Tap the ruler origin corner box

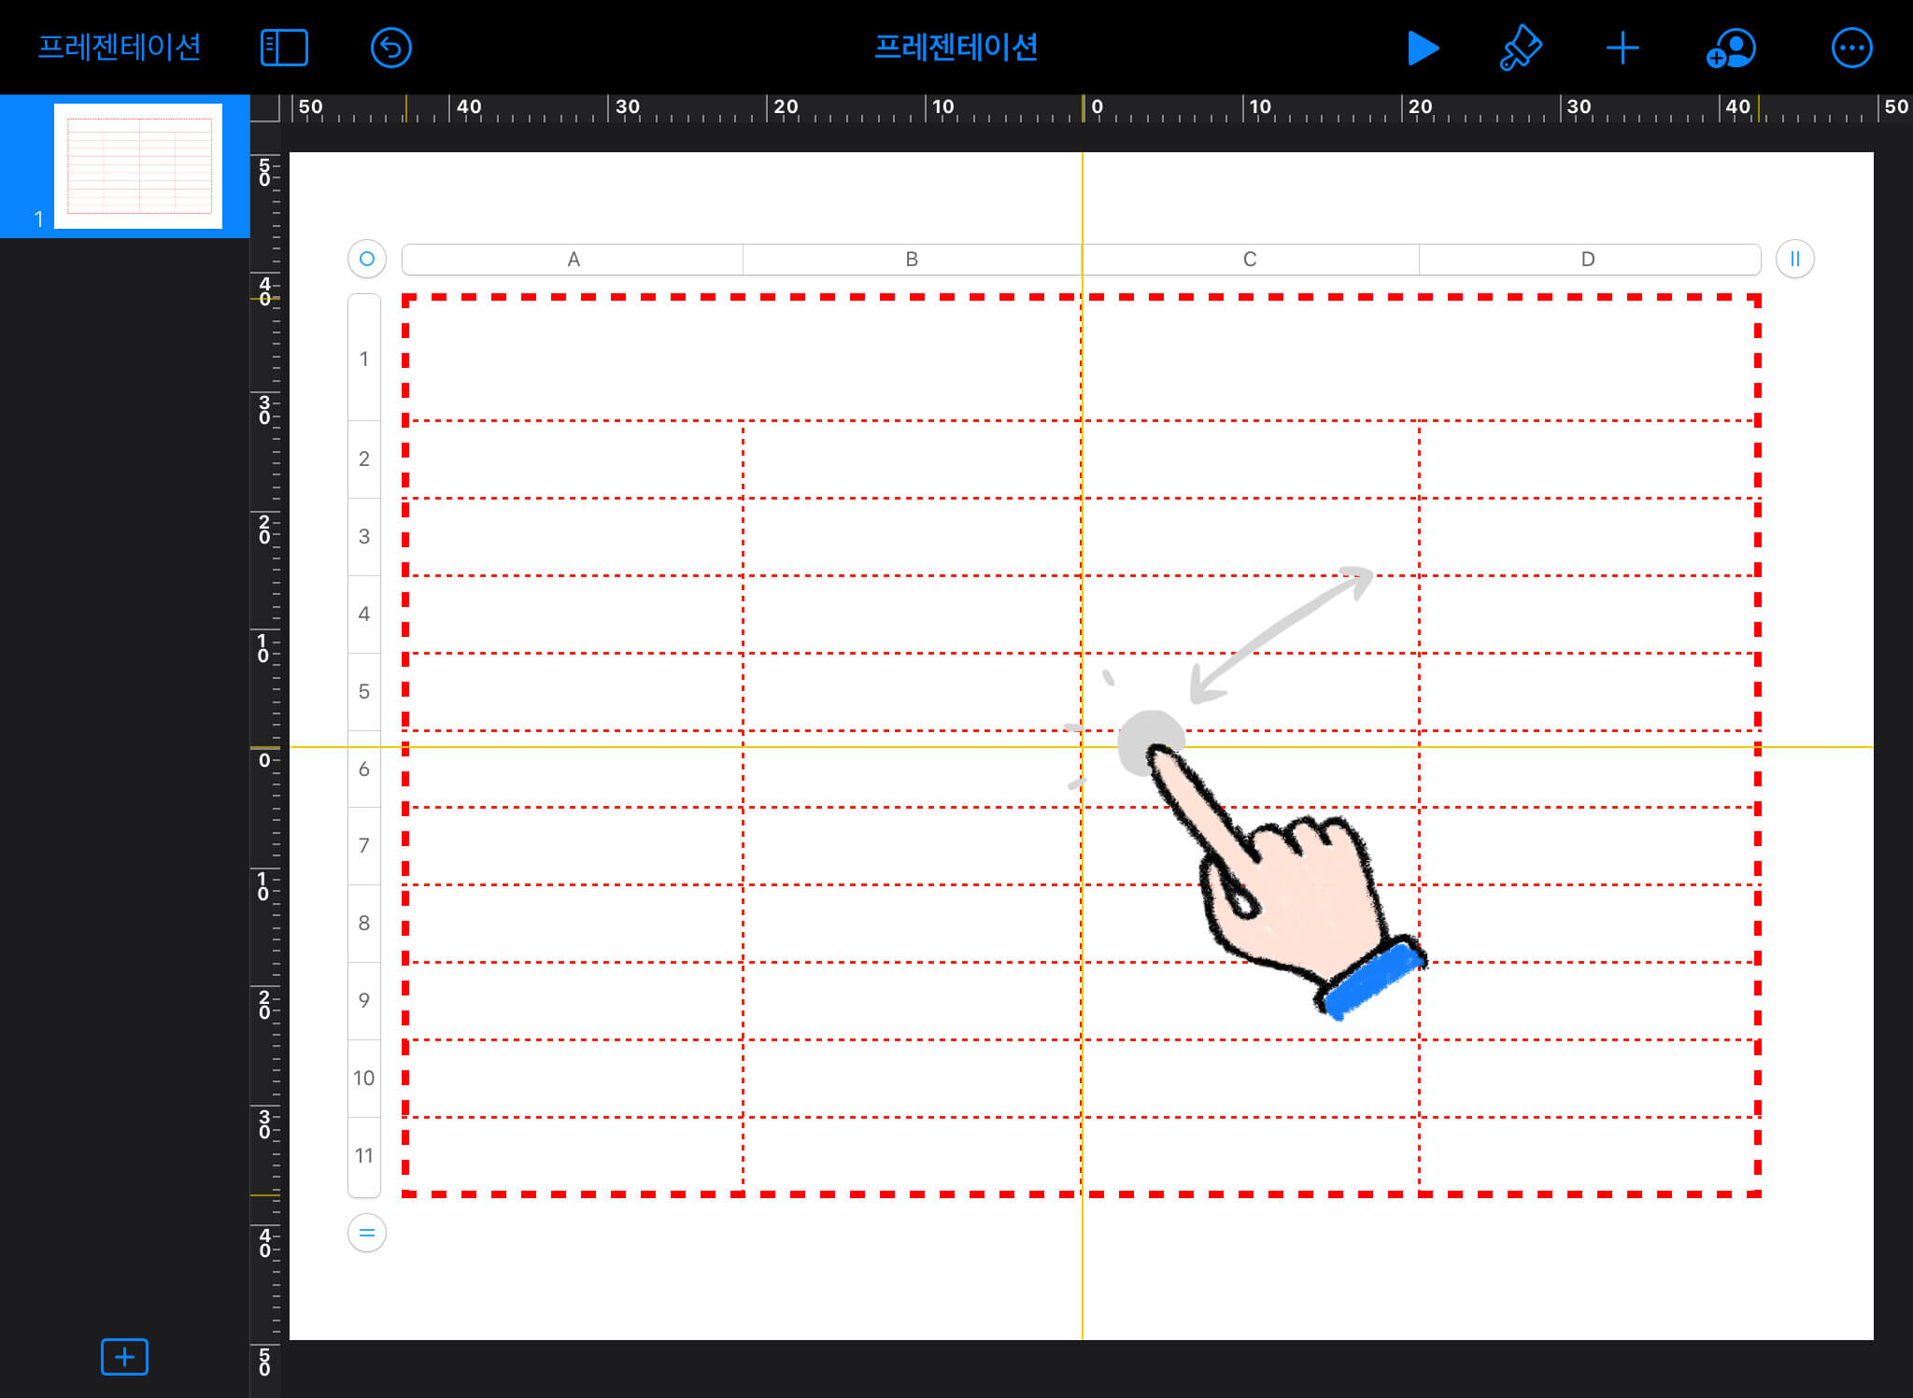coord(265,108)
